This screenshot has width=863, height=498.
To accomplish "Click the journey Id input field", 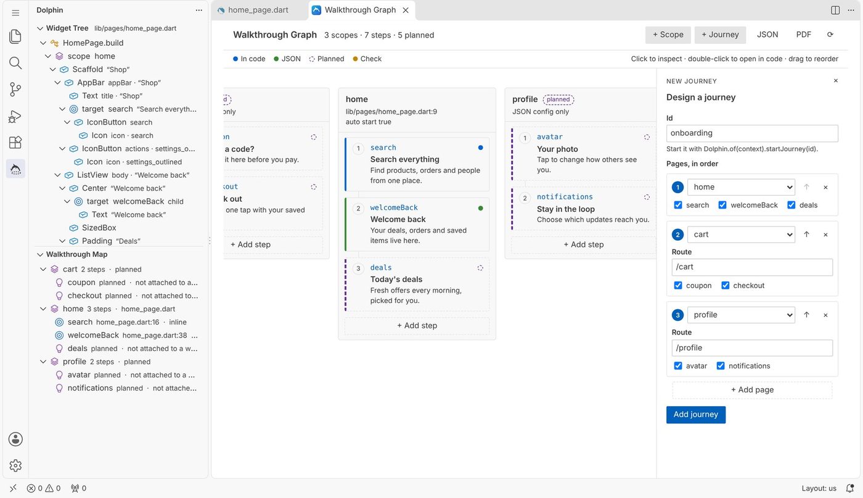I will coord(752,133).
